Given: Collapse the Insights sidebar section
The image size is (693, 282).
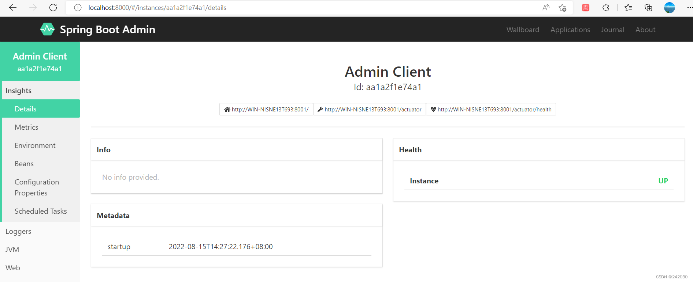Looking at the screenshot, I should click(x=41, y=91).
